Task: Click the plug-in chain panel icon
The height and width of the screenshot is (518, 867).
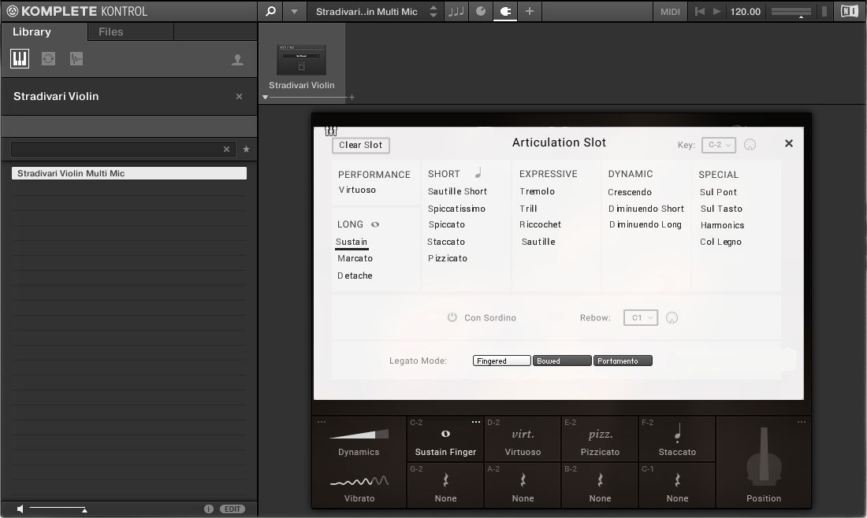Action: click(504, 12)
